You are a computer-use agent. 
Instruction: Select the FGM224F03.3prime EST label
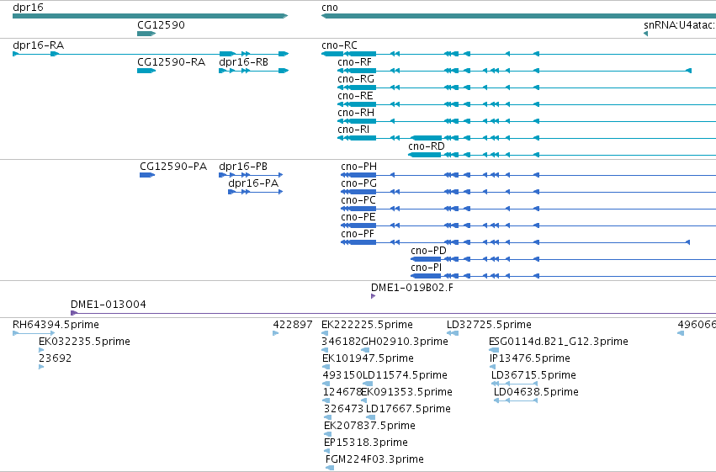click(x=374, y=459)
